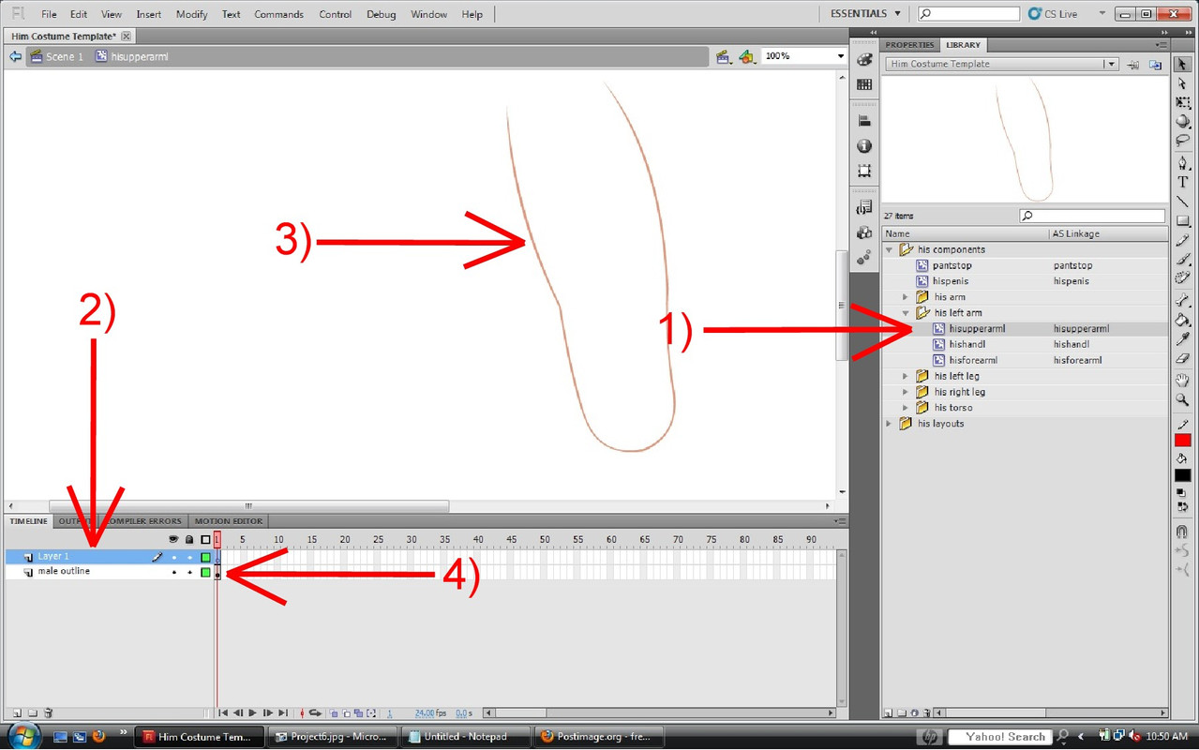The width and height of the screenshot is (1199, 750).
Task: Switch to the Motion Editor tab
Action: point(229,521)
